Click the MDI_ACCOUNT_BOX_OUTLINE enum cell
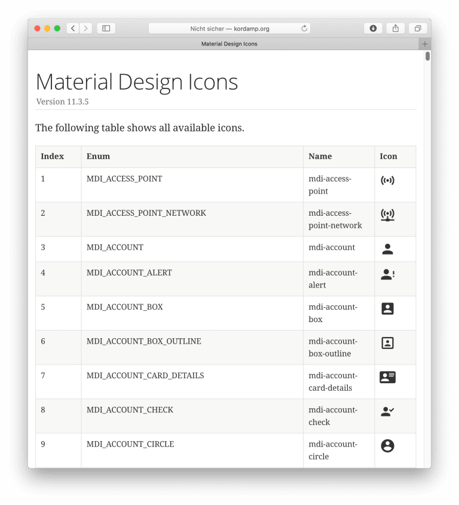The image size is (459, 505). (192, 347)
